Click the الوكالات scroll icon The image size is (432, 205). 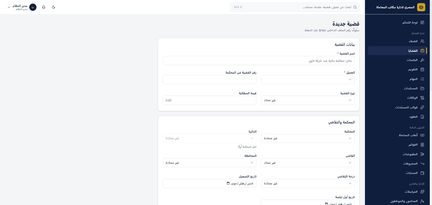(422, 98)
